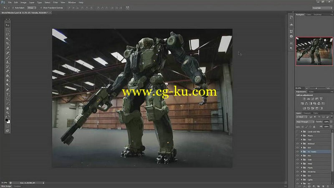Show the Levels and Vibe layer group
Viewport: 334px width, 188px height.
click(x=297, y=132)
